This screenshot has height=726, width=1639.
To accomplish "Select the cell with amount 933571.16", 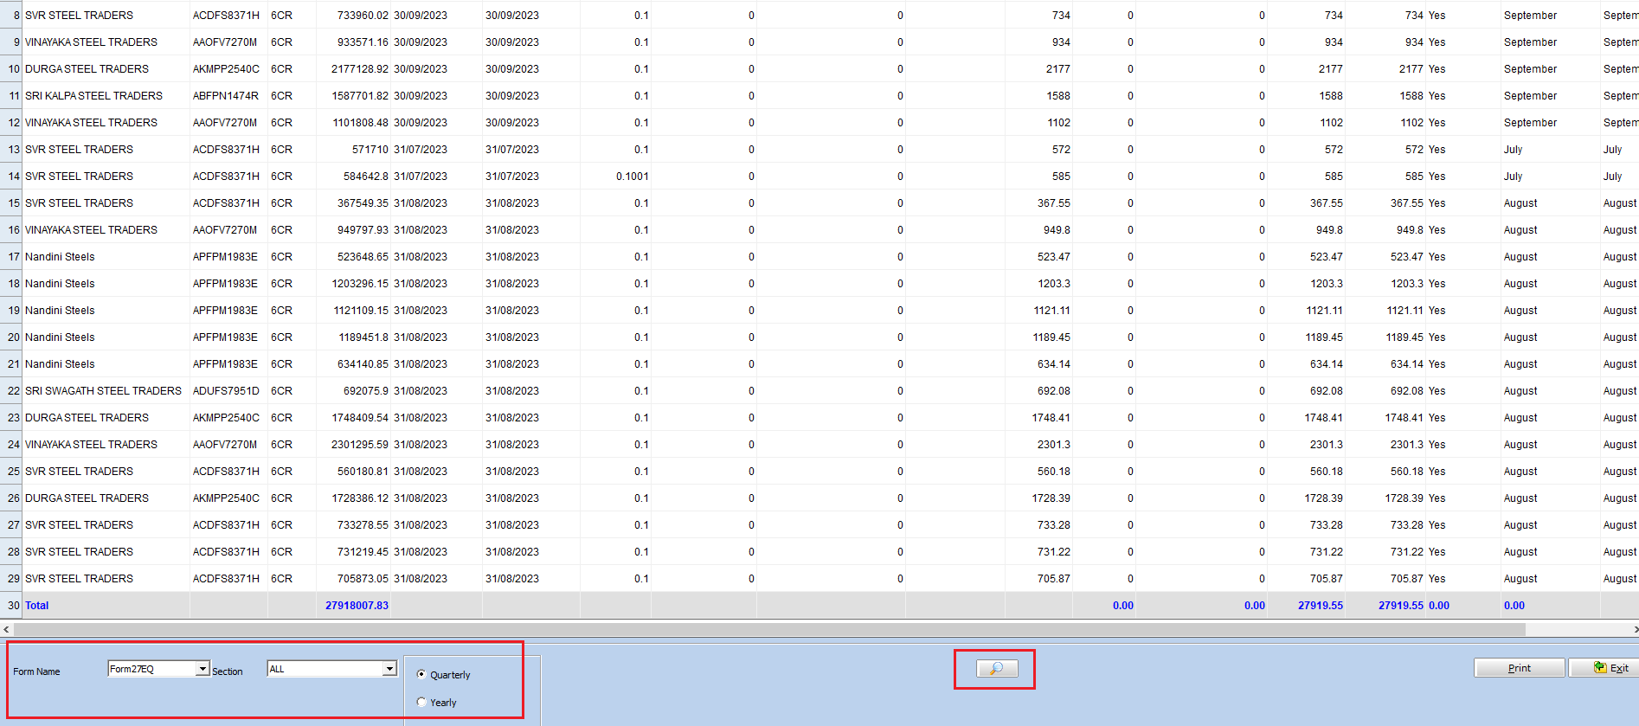I will pyautogui.click(x=354, y=42).
